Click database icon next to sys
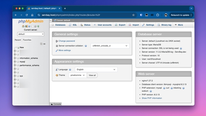Screen dimensions: 206x116 coord(18,76)
